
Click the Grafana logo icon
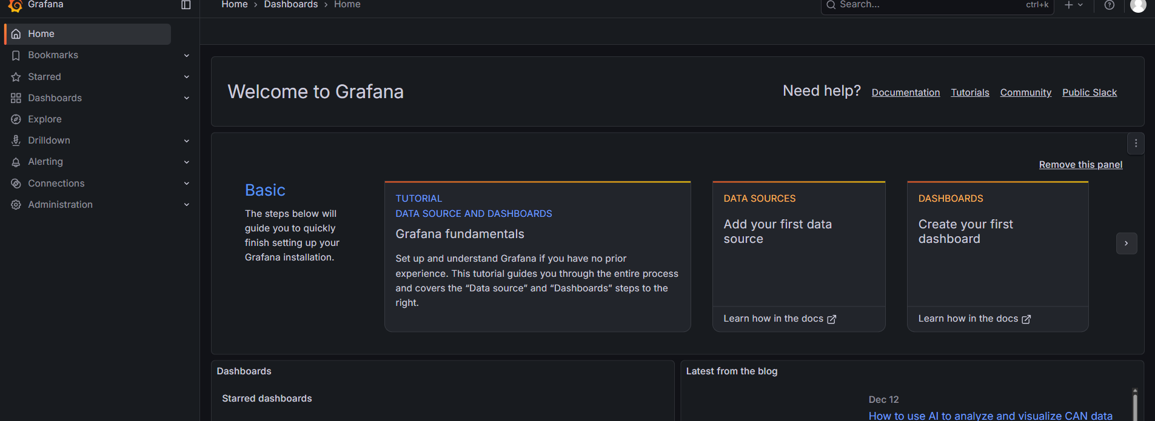[16, 5]
